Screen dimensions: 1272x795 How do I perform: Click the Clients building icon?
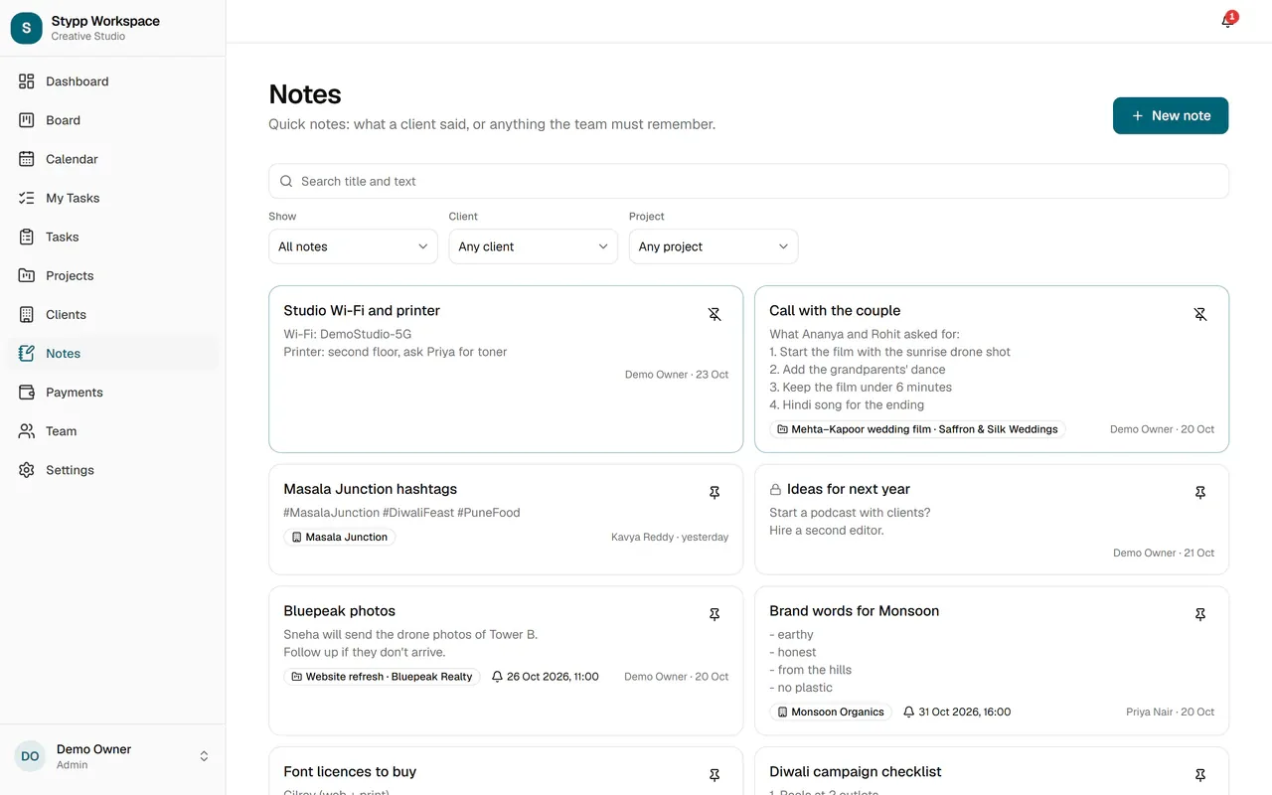[27, 314]
